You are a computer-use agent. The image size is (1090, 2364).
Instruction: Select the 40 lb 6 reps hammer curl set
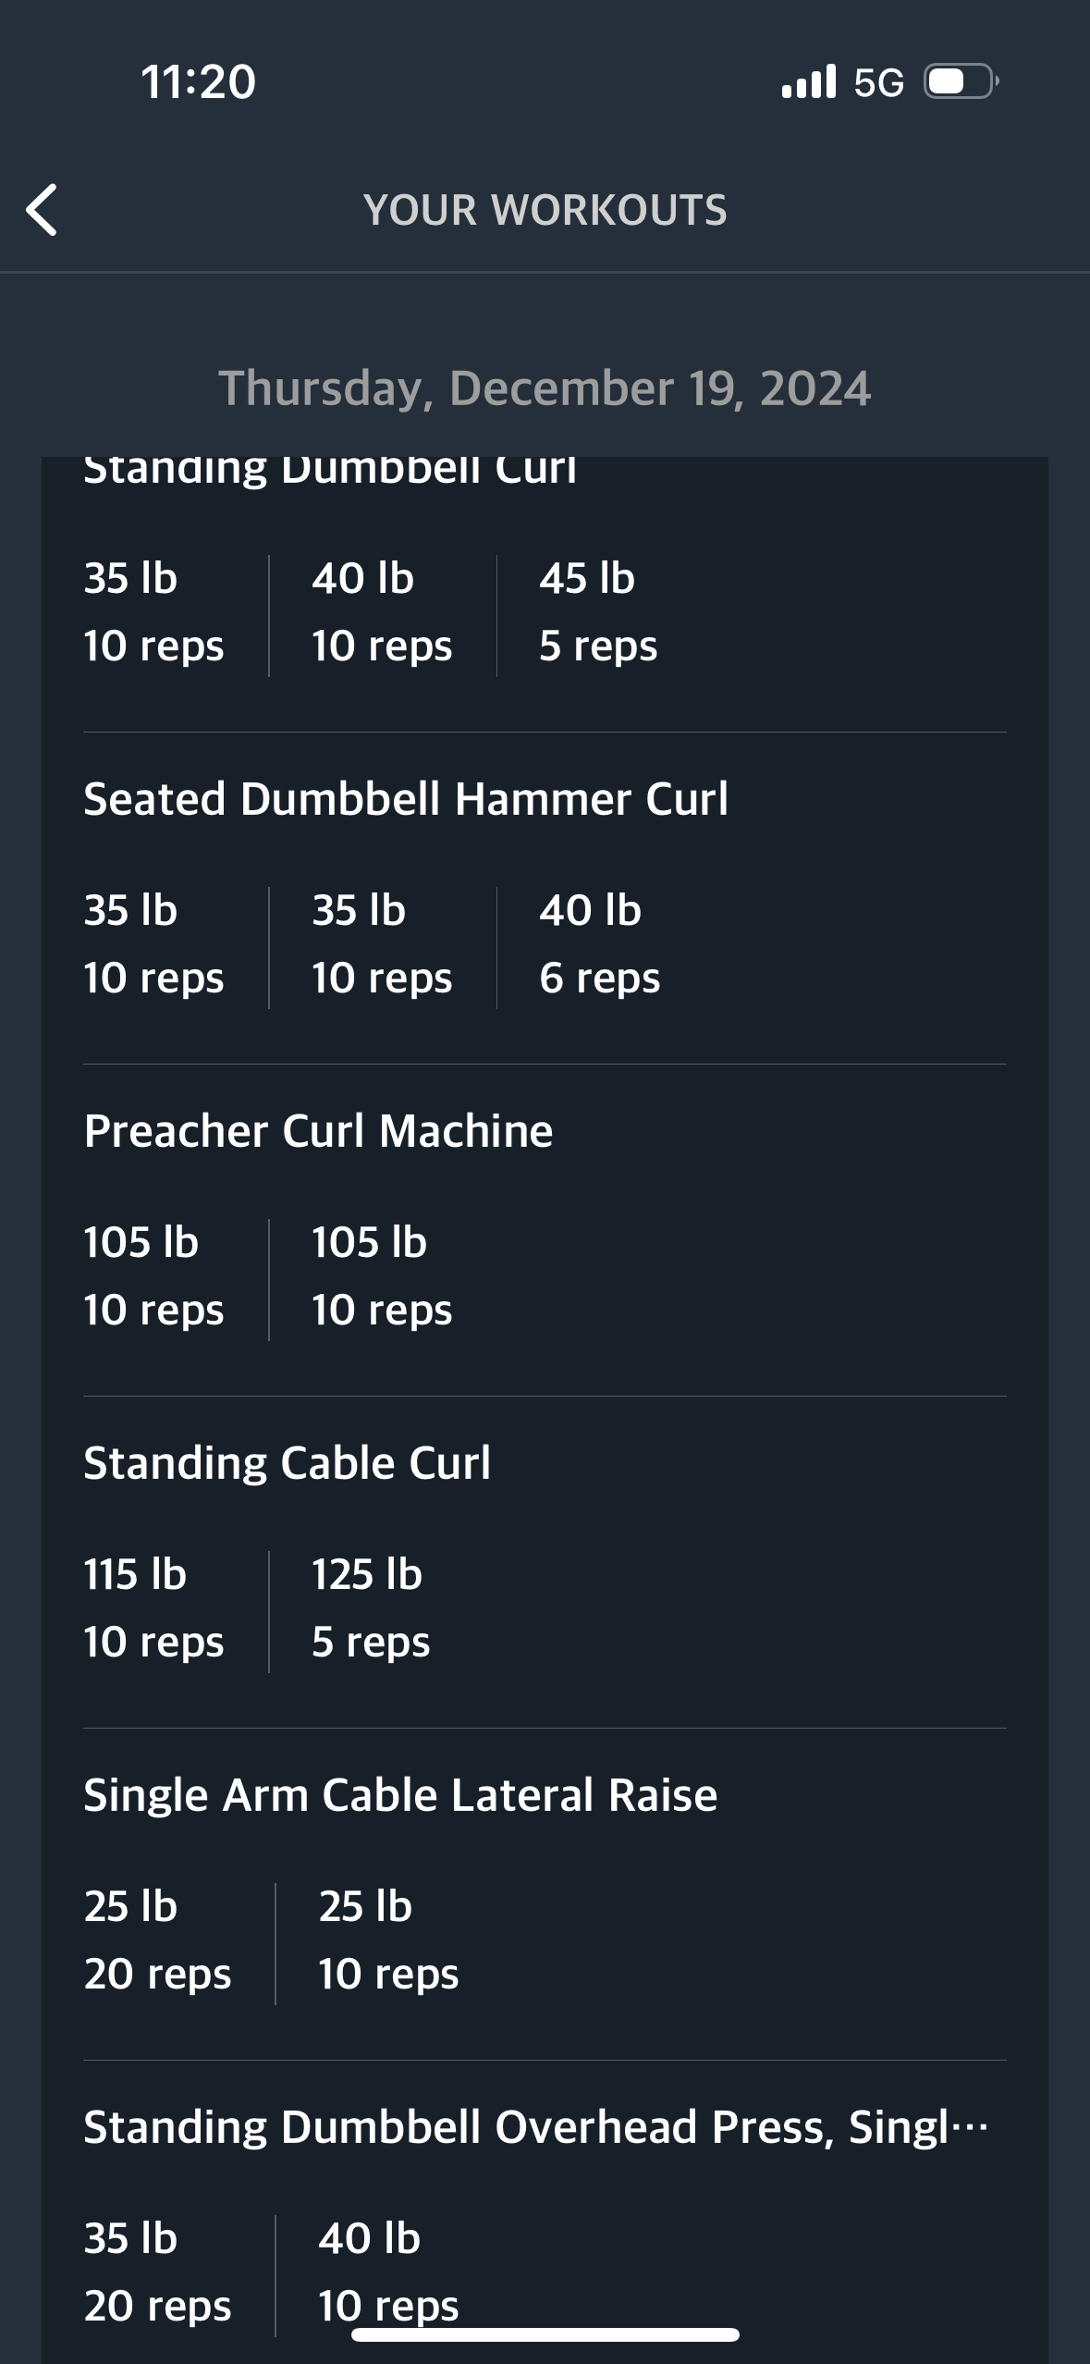point(599,944)
